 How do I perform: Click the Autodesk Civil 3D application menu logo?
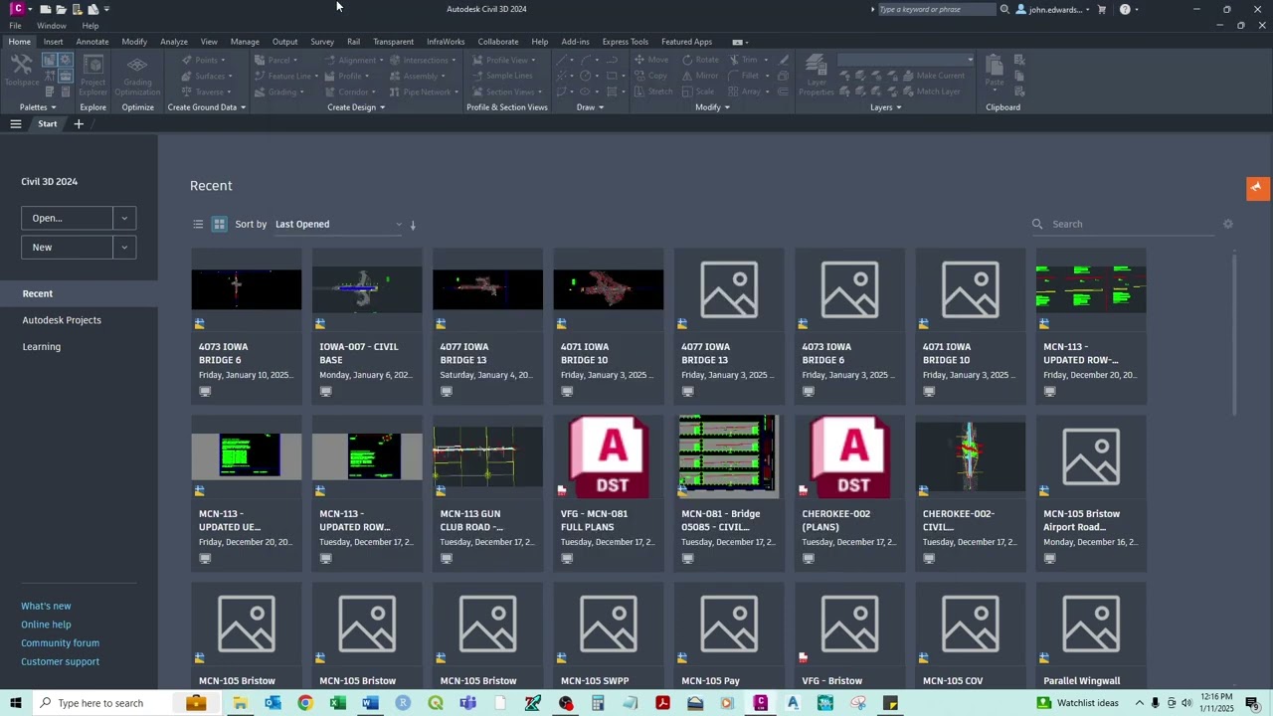tap(17, 9)
